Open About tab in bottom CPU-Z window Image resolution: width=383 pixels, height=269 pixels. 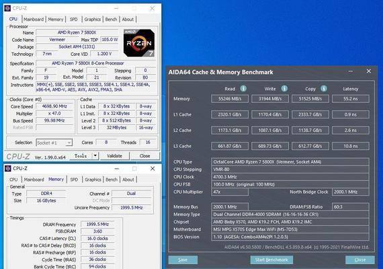[128, 180]
